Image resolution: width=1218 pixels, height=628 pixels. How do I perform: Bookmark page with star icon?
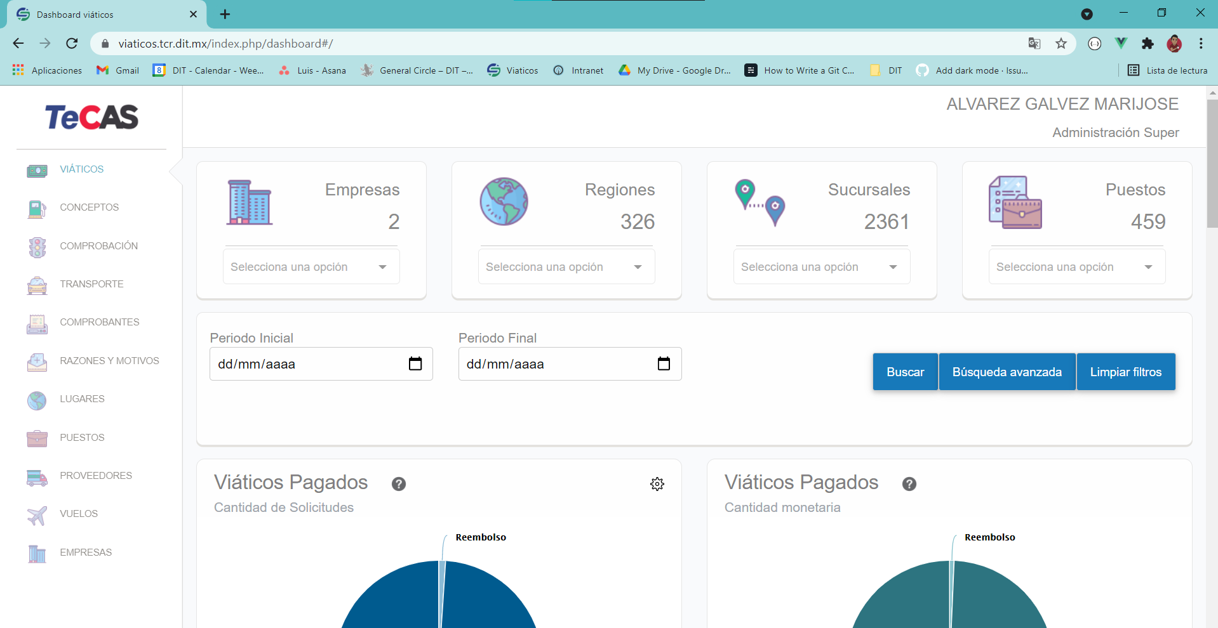point(1061,44)
